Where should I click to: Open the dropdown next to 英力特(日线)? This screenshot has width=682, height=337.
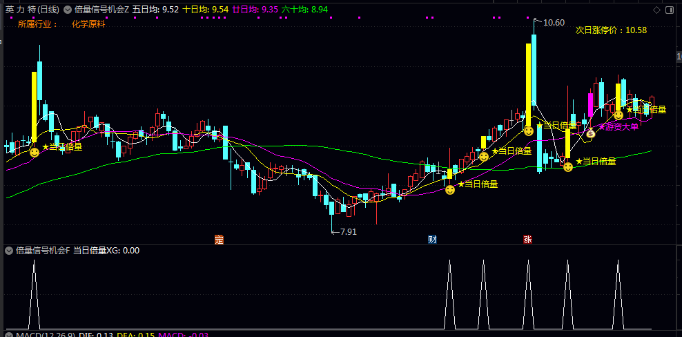tap(68, 9)
